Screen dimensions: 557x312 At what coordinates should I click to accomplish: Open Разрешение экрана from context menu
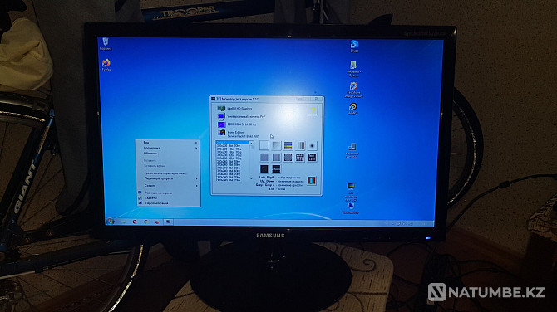click(169, 193)
